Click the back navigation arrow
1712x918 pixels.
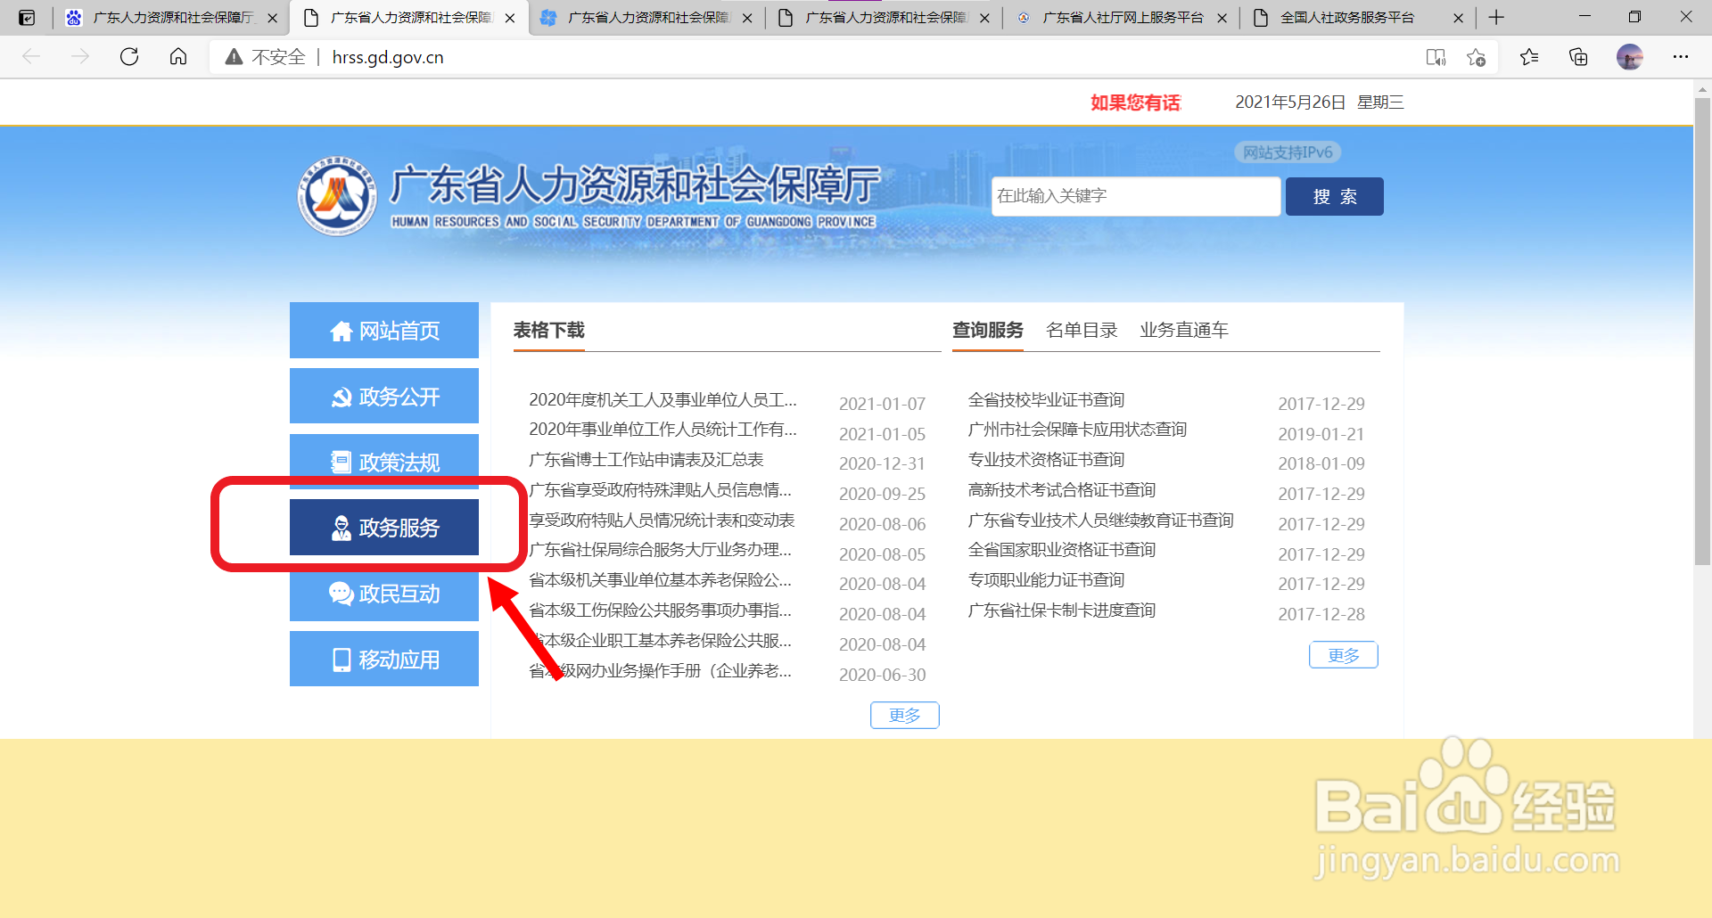31,57
